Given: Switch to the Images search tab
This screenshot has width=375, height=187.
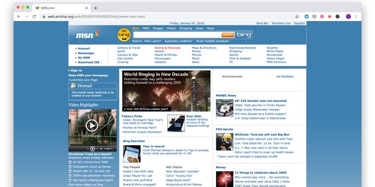Looking at the screenshot, I should coord(158,28).
